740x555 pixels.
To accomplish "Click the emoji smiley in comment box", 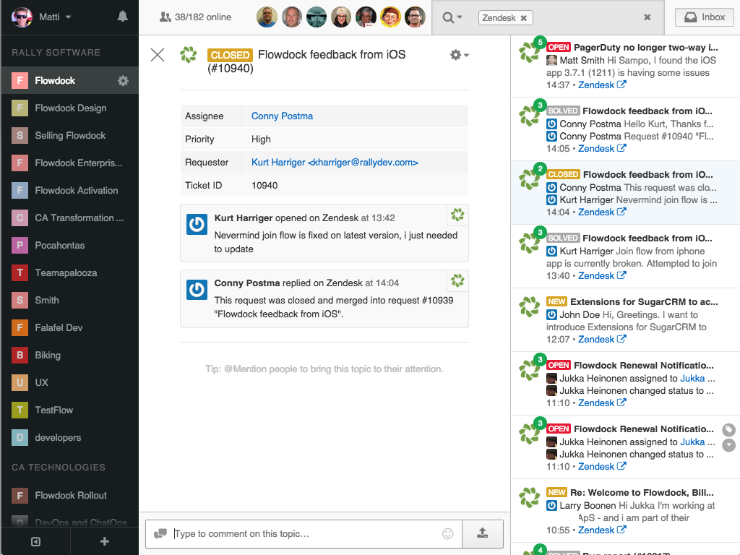I will pos(447,533).
